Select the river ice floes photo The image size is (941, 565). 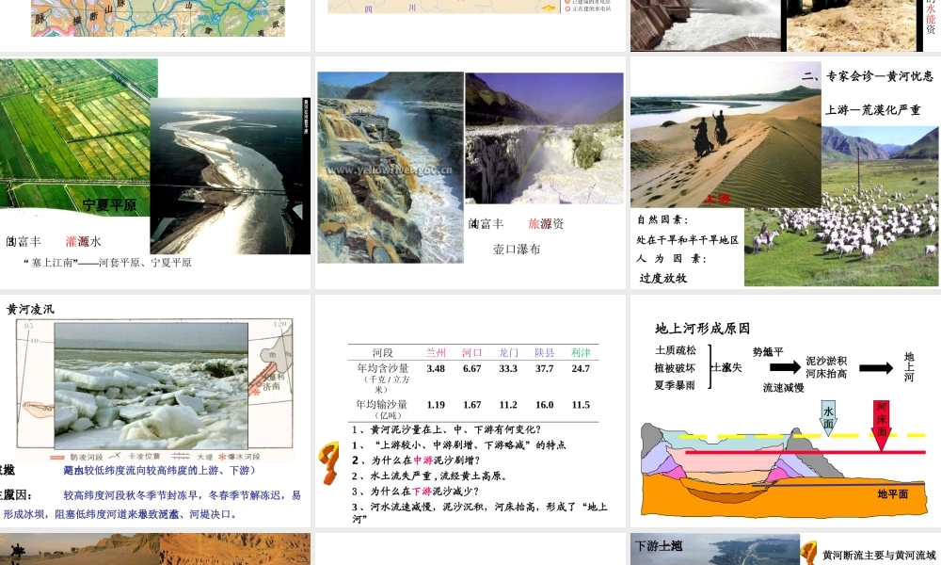tap(151, 385)
